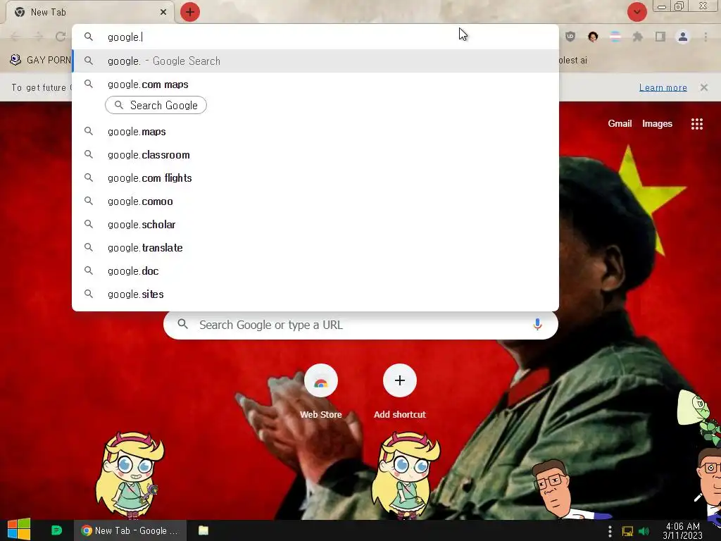Screen dimensions: 721x541
Task: Click the Search Google chip button
Action: click(x=156, y=106)
